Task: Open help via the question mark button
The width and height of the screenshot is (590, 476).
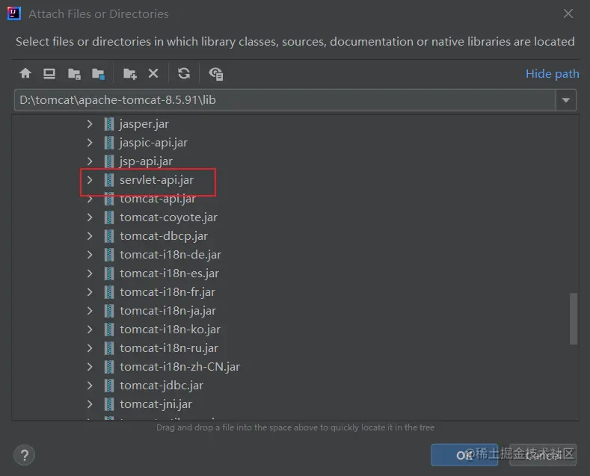Action: pyautogui.click(x=25, y=455)
